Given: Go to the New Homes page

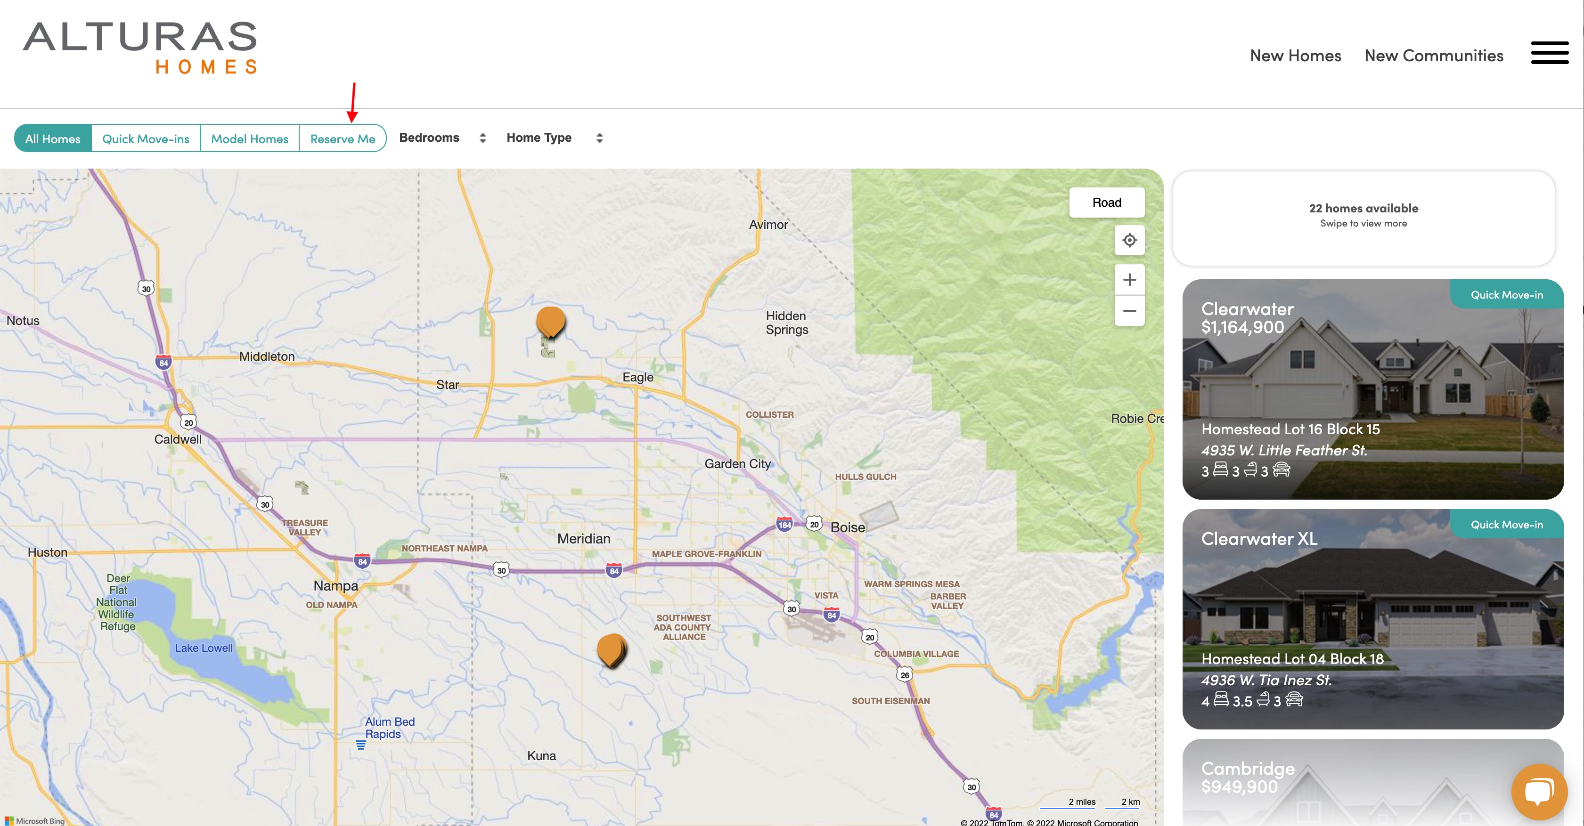Looking at the screenshot, I should [x=1296, y=56].
